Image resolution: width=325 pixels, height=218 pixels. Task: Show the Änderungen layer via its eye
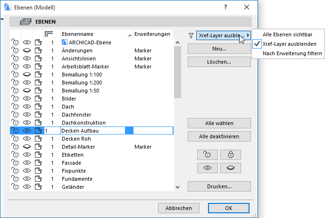[x=27, y=50]
